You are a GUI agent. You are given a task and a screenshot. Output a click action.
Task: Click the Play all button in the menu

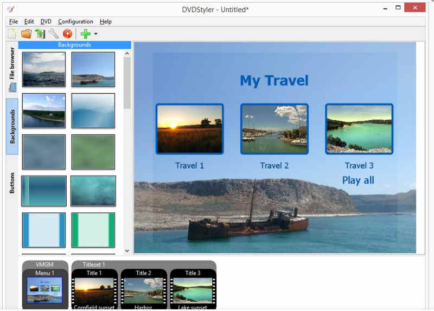pyautogui.click(x=358, y=180)
